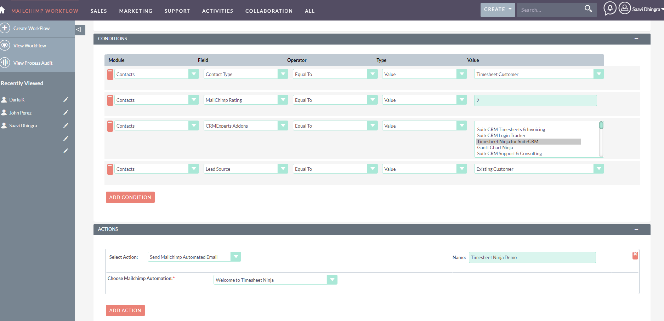Open the Create WorkFlow link
Image resolution: width=664 pixels, height=321 pixels.
tap(32, 28)
